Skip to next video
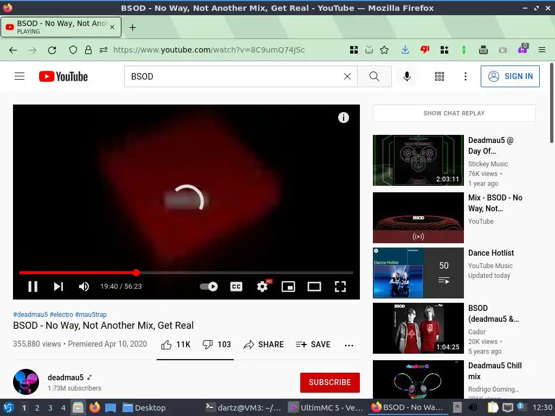This screenshot has width=555, height=416. [x=59, y=286]
